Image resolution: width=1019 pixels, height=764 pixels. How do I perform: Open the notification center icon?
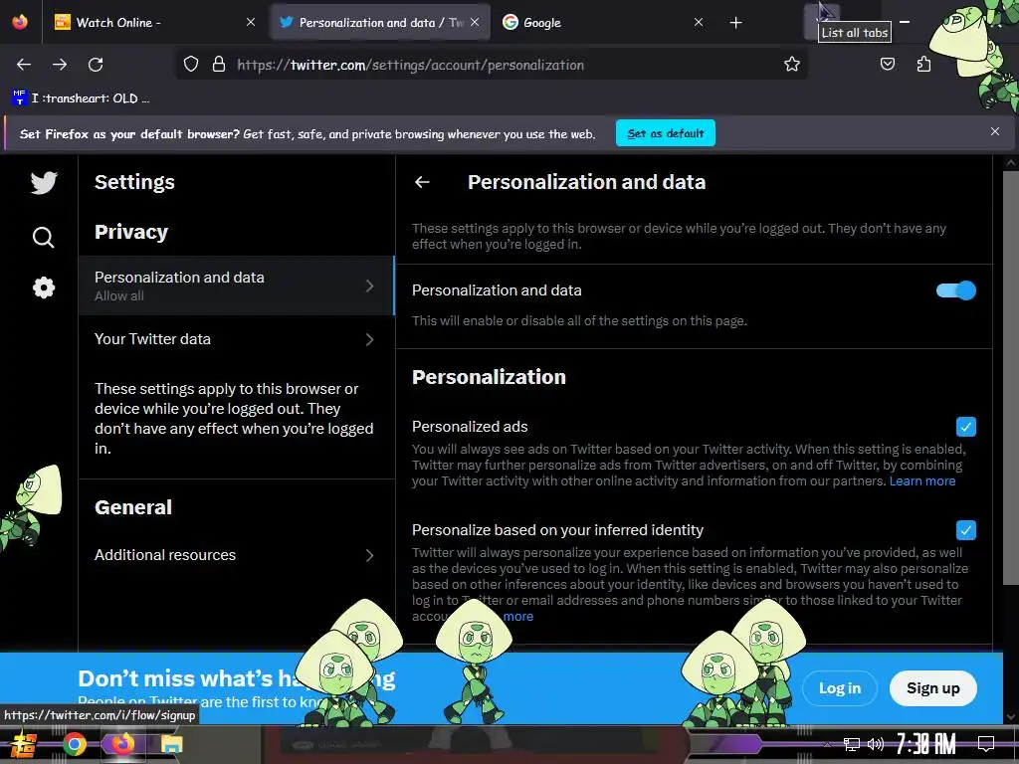point(986,744)
